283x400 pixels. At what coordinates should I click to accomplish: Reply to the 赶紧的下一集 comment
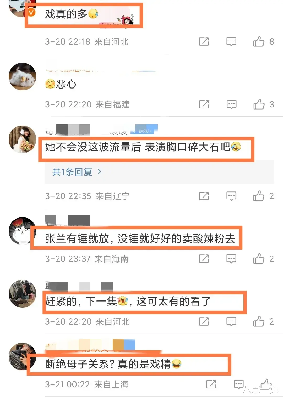(x=231, y=322)
